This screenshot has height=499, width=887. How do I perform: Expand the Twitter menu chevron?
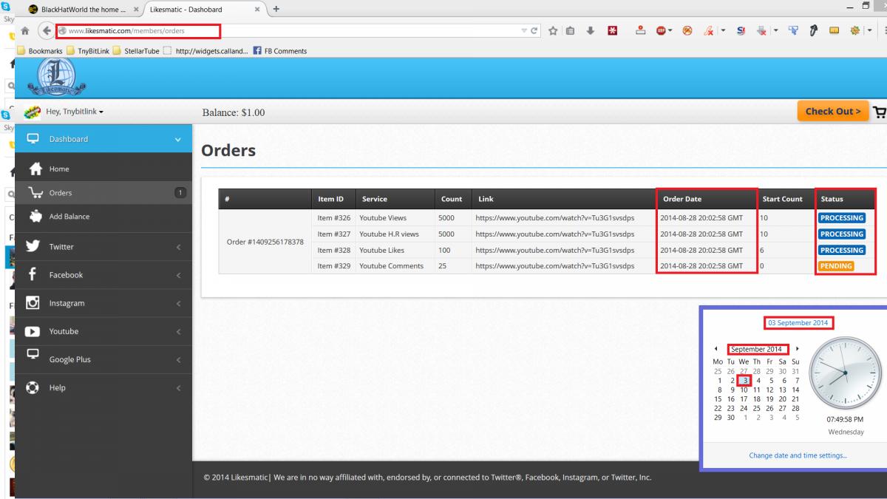click(x=178, y=247)
